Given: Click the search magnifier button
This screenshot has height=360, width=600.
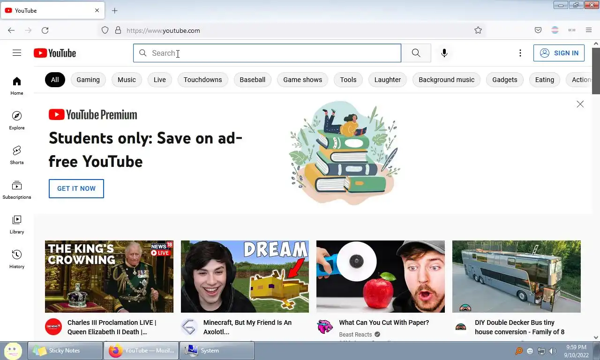Looking at the screenshot, I should (x=416, y=53).
